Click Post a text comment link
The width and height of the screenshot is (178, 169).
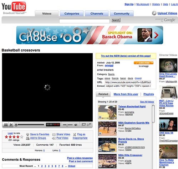81,161
